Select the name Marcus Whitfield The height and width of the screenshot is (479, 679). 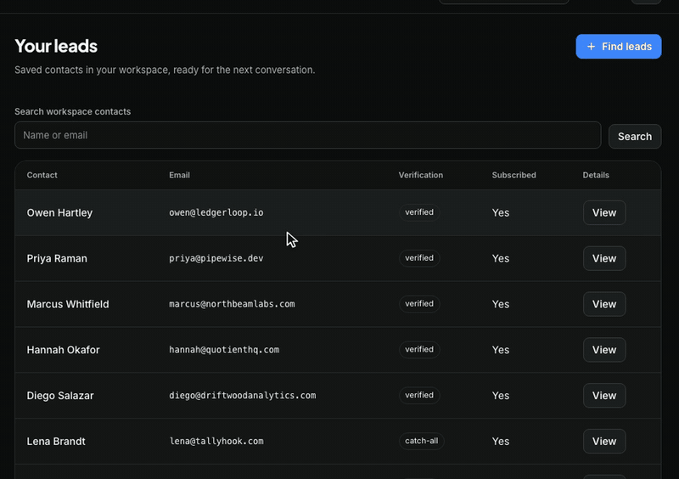pyautogui.click(x=68, y=304)
